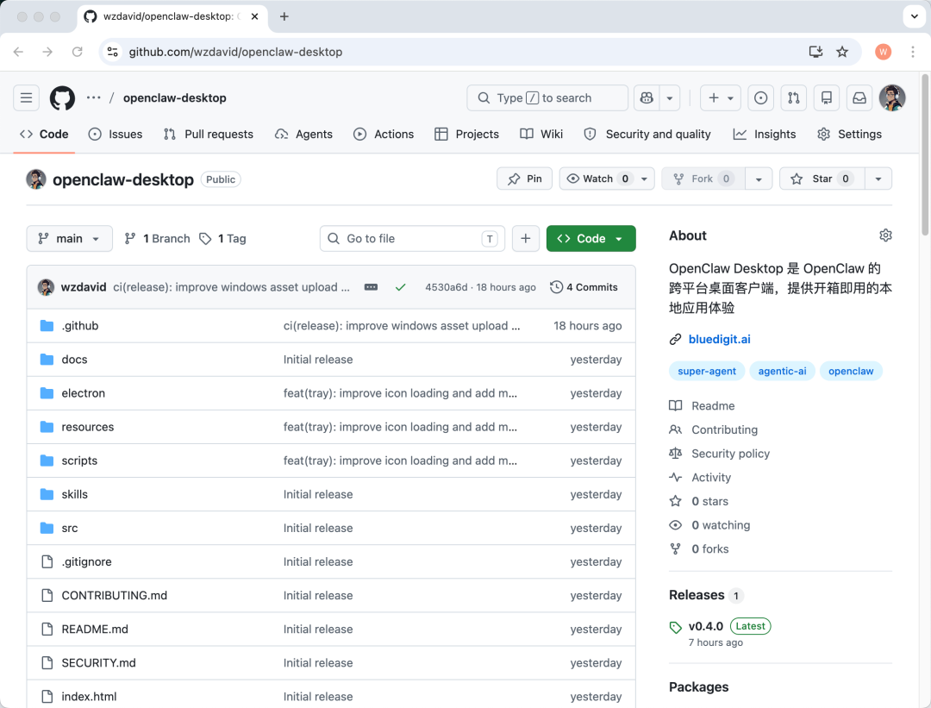The height and width of the screenshot is (708, 931).
Task: Open the notifications inbox
Action: click(x=859, y=98)
